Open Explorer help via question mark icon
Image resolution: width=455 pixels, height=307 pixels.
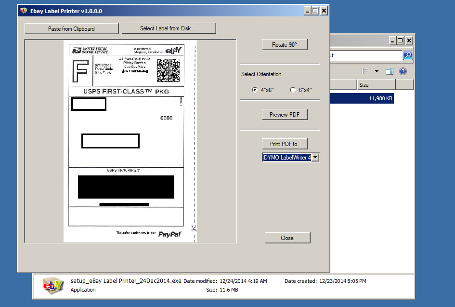403,71
